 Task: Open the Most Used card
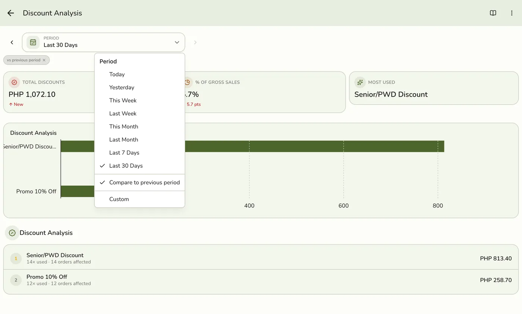(434, 88)
